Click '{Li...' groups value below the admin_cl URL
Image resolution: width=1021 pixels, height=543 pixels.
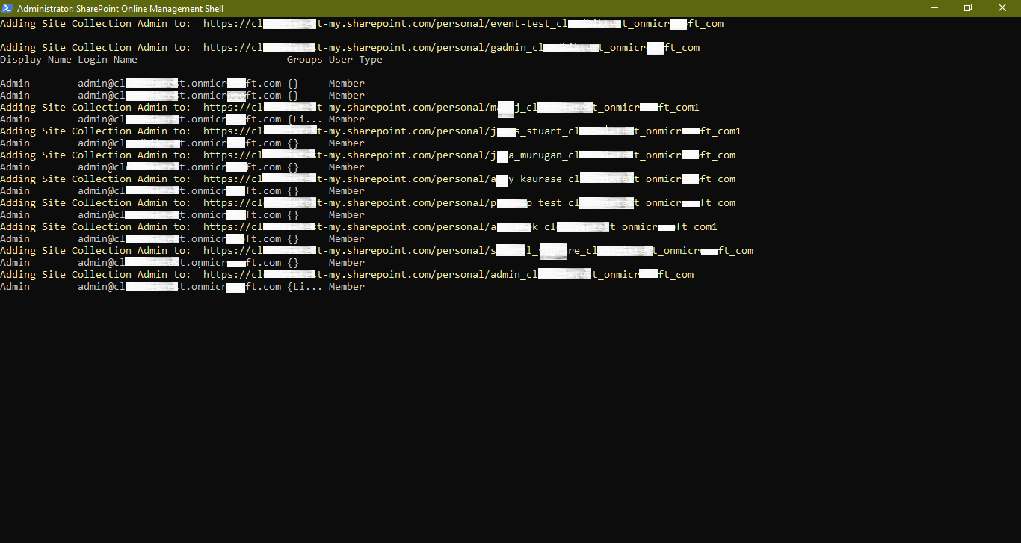pyautogui.click(x=305, y=287)
